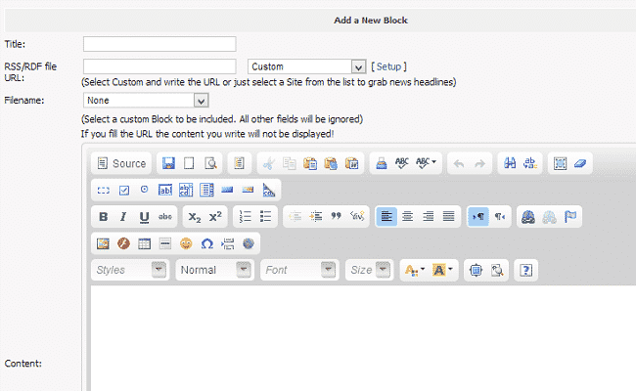
Task: Toggle bold formatting
Action: tap(103, 217)
